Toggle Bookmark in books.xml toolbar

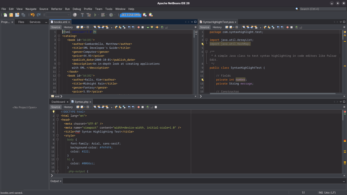pyautogui.click(x=124, y=27)
